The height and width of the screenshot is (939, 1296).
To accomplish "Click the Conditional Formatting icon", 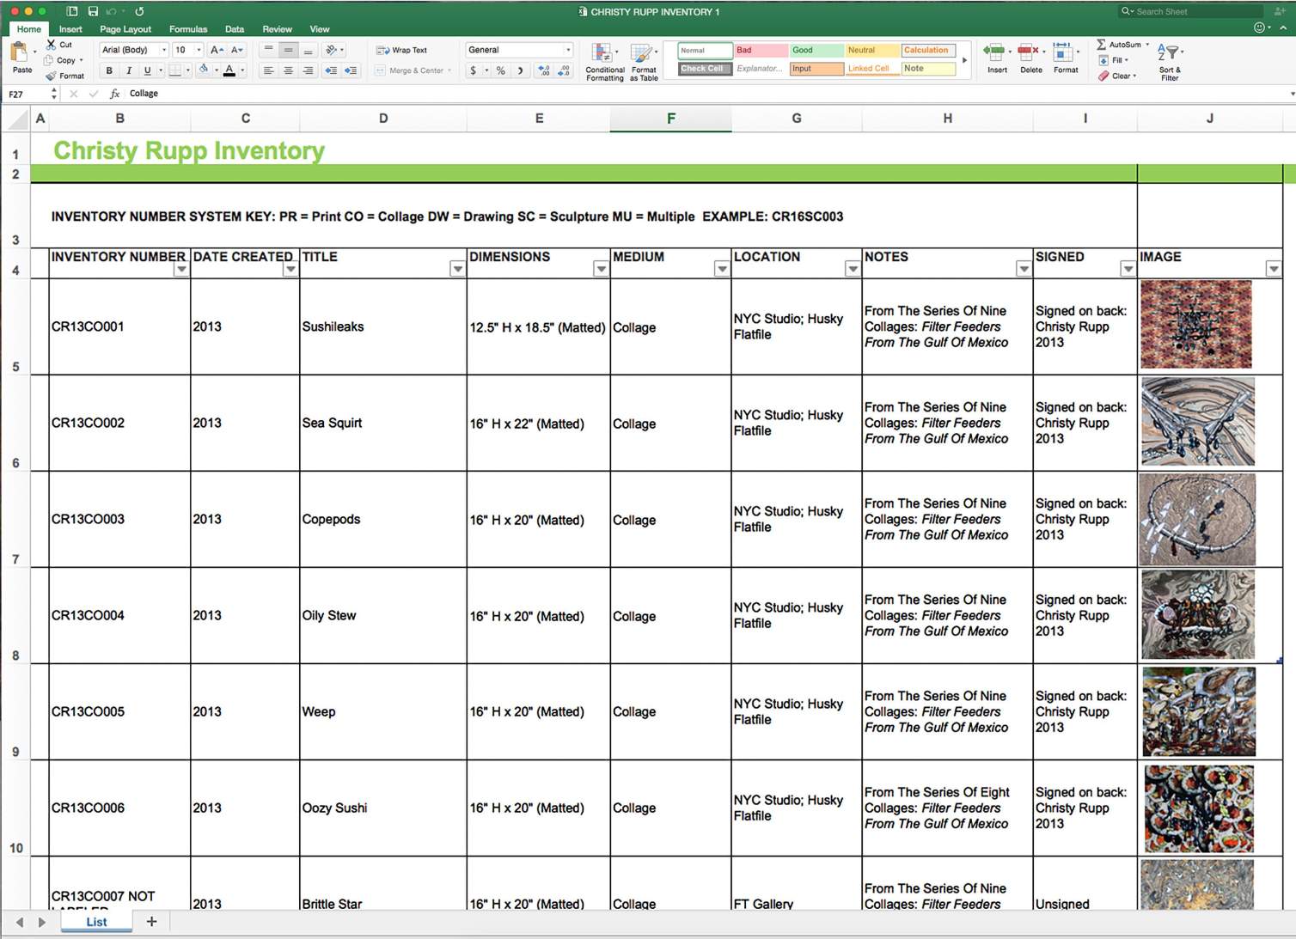I will tap(603, 55).
